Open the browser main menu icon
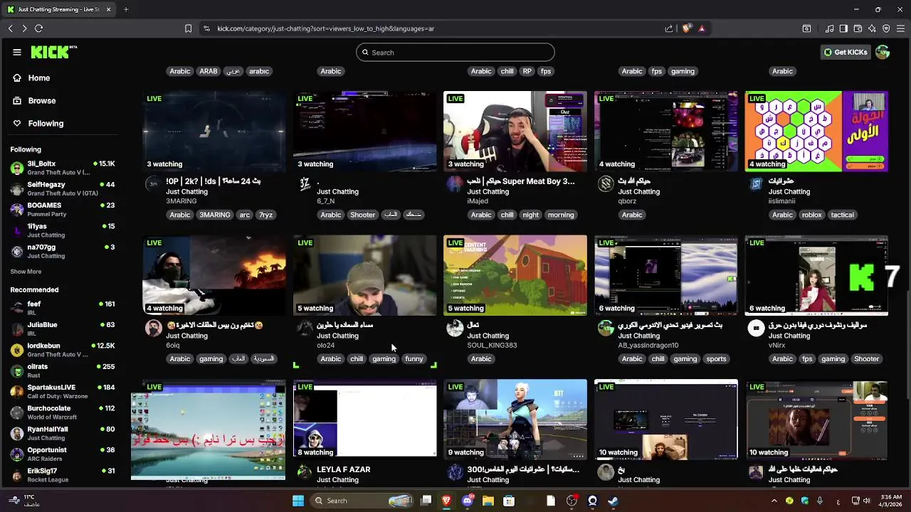Image resolution: width=911 pixels, height=512 pixels. [900, 28]
